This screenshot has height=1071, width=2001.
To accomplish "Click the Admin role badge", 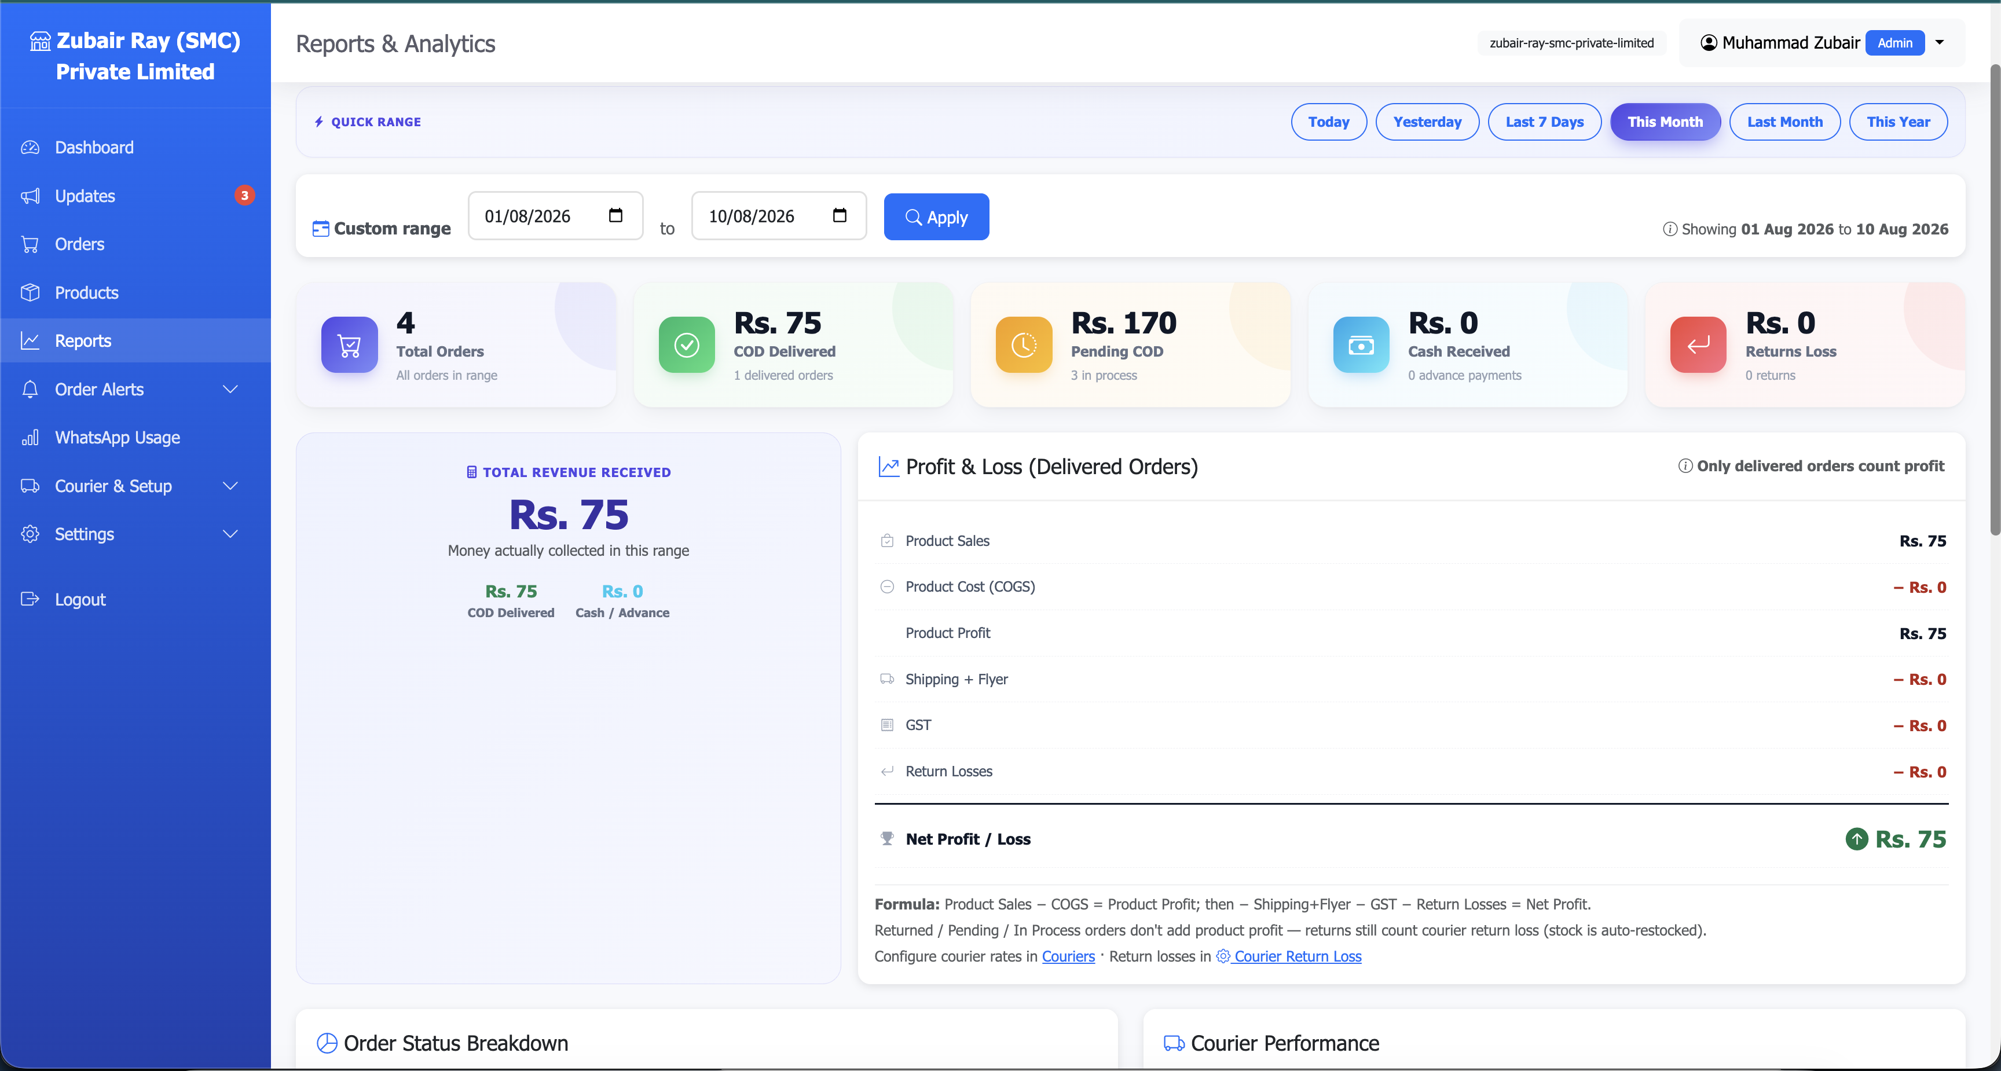I will [x=1894, y=43].
